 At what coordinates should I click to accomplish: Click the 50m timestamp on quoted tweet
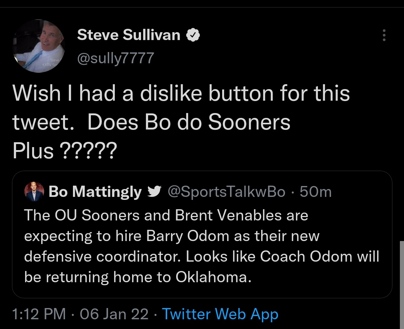pos(316,192)
